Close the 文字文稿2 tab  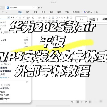(x=34, y=8)
